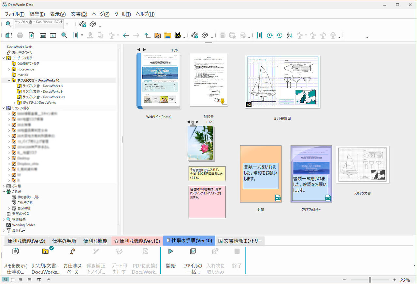Click the A-Z sort icon
The width and height of the screenshot is (417, 284).
tap(289, 35)
